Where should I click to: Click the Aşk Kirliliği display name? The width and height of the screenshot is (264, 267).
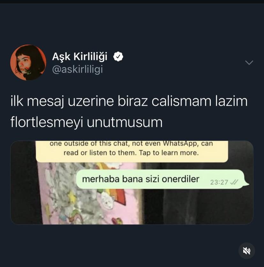coord(80,56)
